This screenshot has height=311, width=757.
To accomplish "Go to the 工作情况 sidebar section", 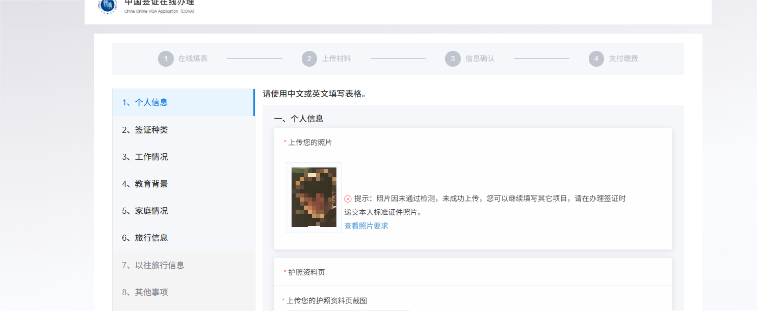I will tap(145, 157).
